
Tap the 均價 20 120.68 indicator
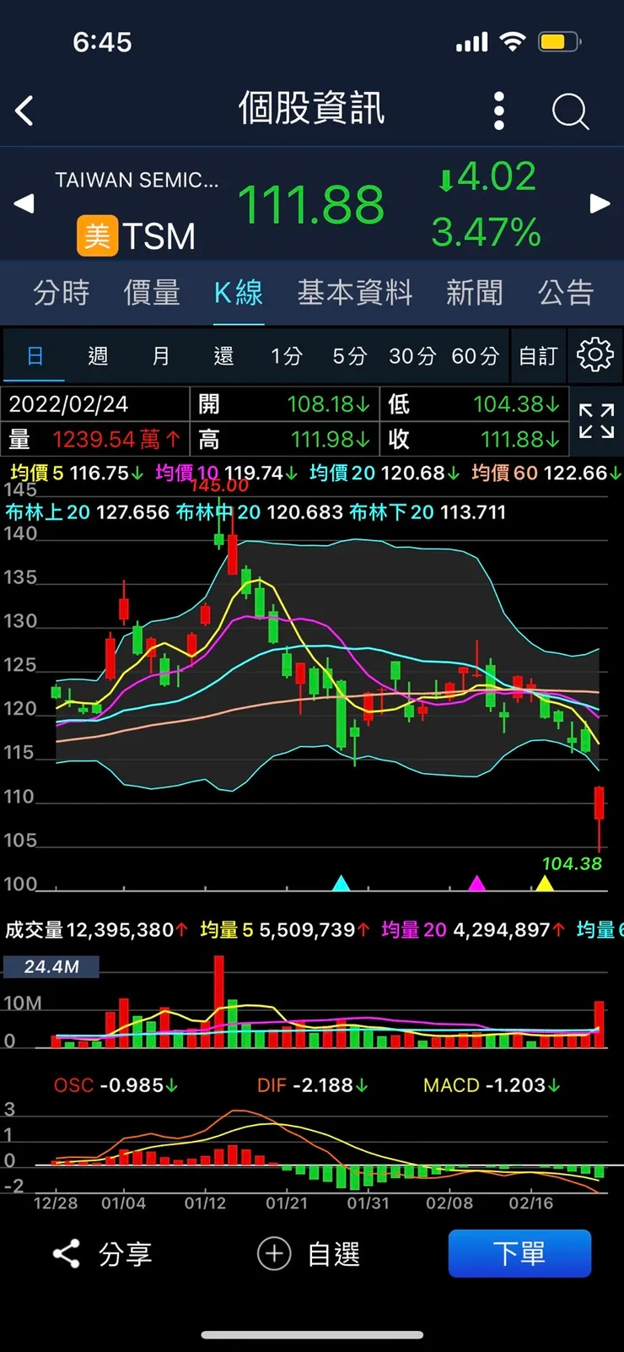click(385, 473)
